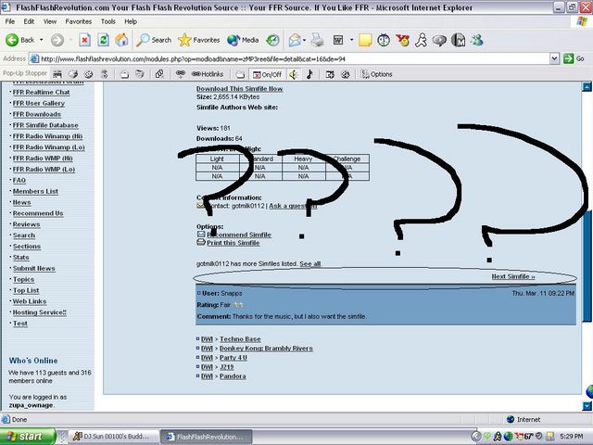The width and height of the screenshot is (593, 445).
Task: Go to the Home page icon
Action: pos(121,40)
